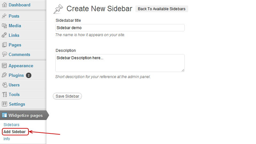The image size is (256, 144).
Task: Focus the Sidebar title input field
Action: coord(120,28)
